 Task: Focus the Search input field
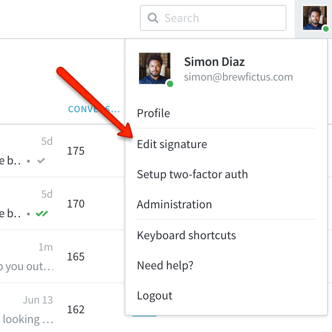(x=213, y=18)
